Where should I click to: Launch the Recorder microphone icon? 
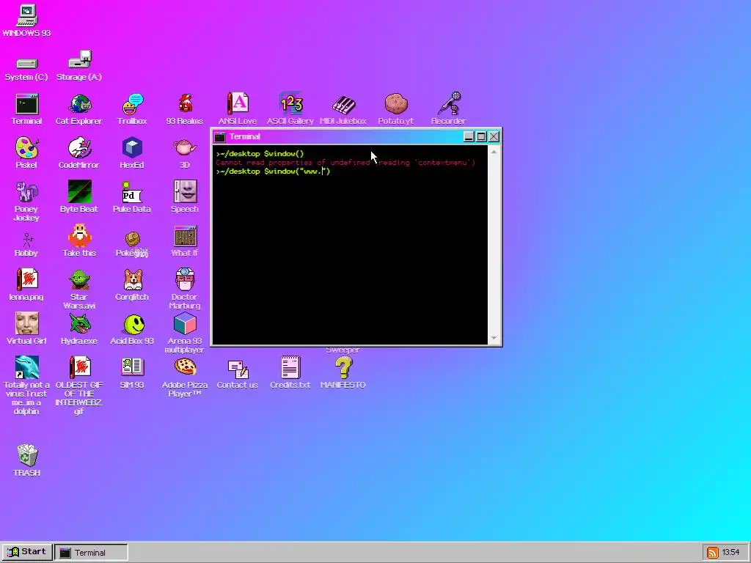(x=448, y=110)
